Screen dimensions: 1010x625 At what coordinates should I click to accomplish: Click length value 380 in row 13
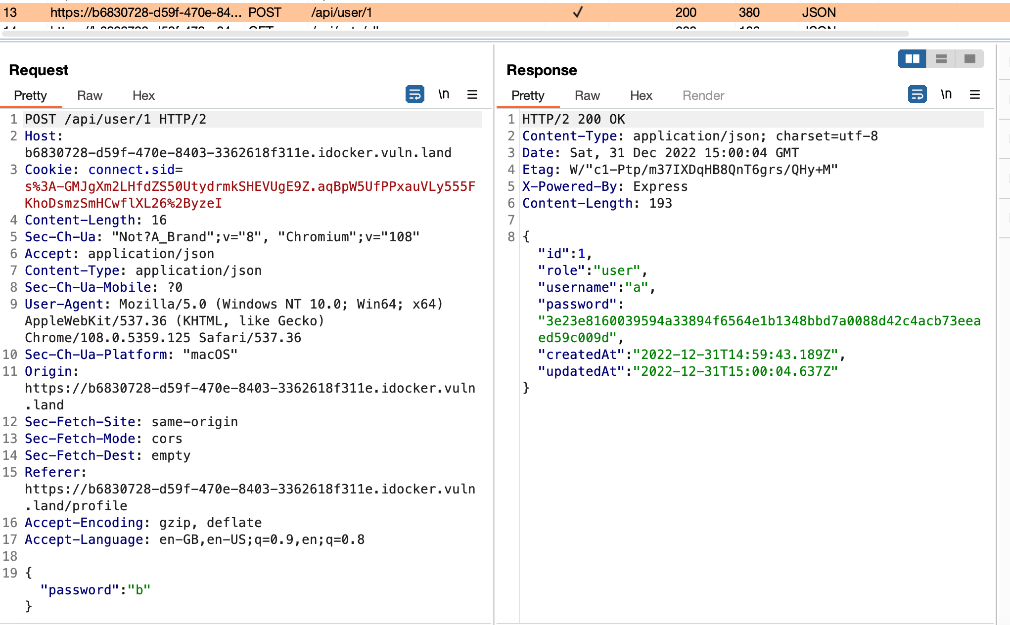tap(749, 12)
